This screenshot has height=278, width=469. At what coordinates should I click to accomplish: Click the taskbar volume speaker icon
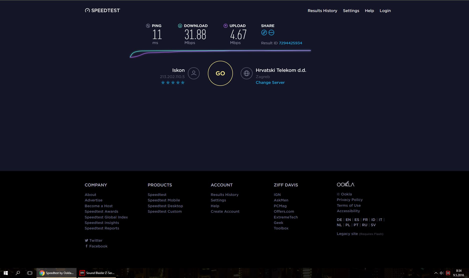point(441,273)
